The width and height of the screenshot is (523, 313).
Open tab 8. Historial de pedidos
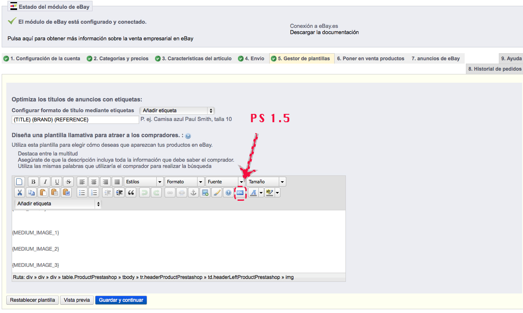(x=495, y=69)
